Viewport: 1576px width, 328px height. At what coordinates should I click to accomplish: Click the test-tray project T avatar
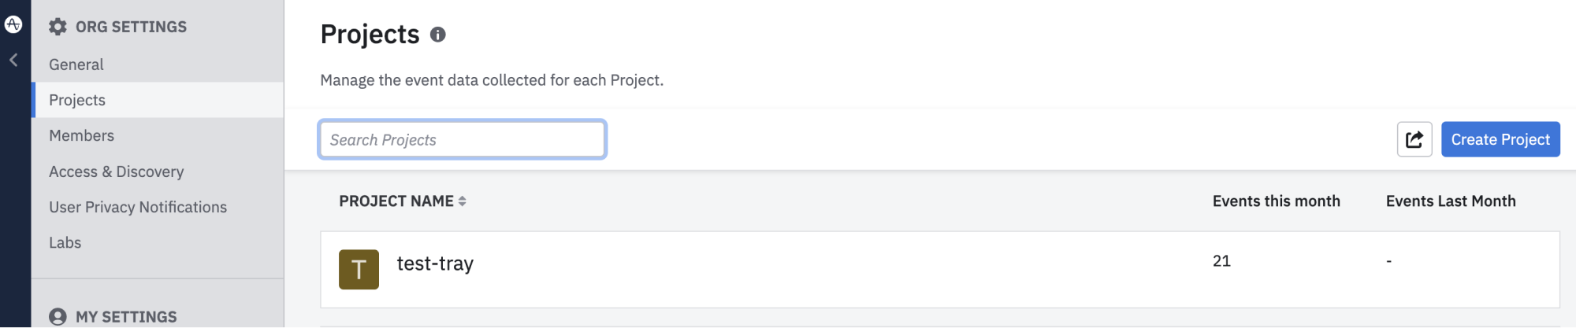[359, 269]
